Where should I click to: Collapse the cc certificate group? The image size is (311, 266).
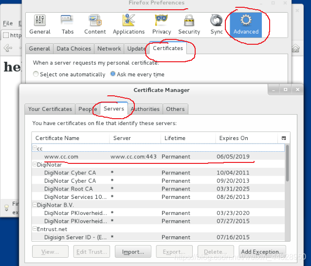(35, 148)
